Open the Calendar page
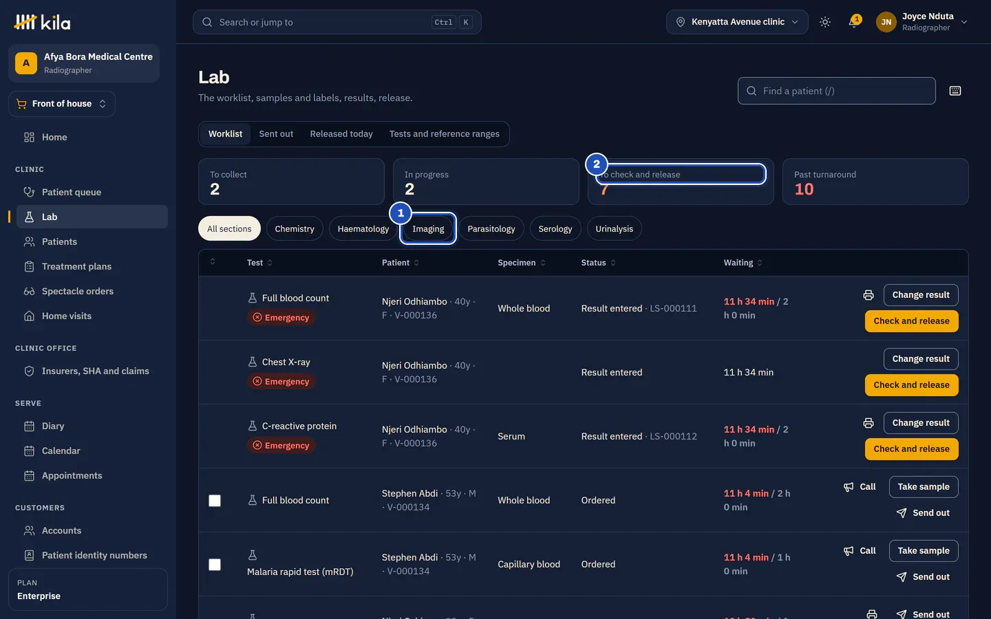The height and width of the screenshot is (619, 991). pyautogui.click(x=92, y=450)
